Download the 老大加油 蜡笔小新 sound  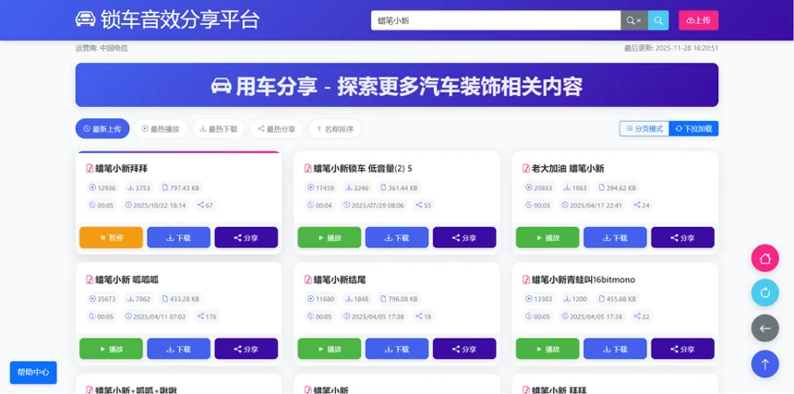click(615, 237)
